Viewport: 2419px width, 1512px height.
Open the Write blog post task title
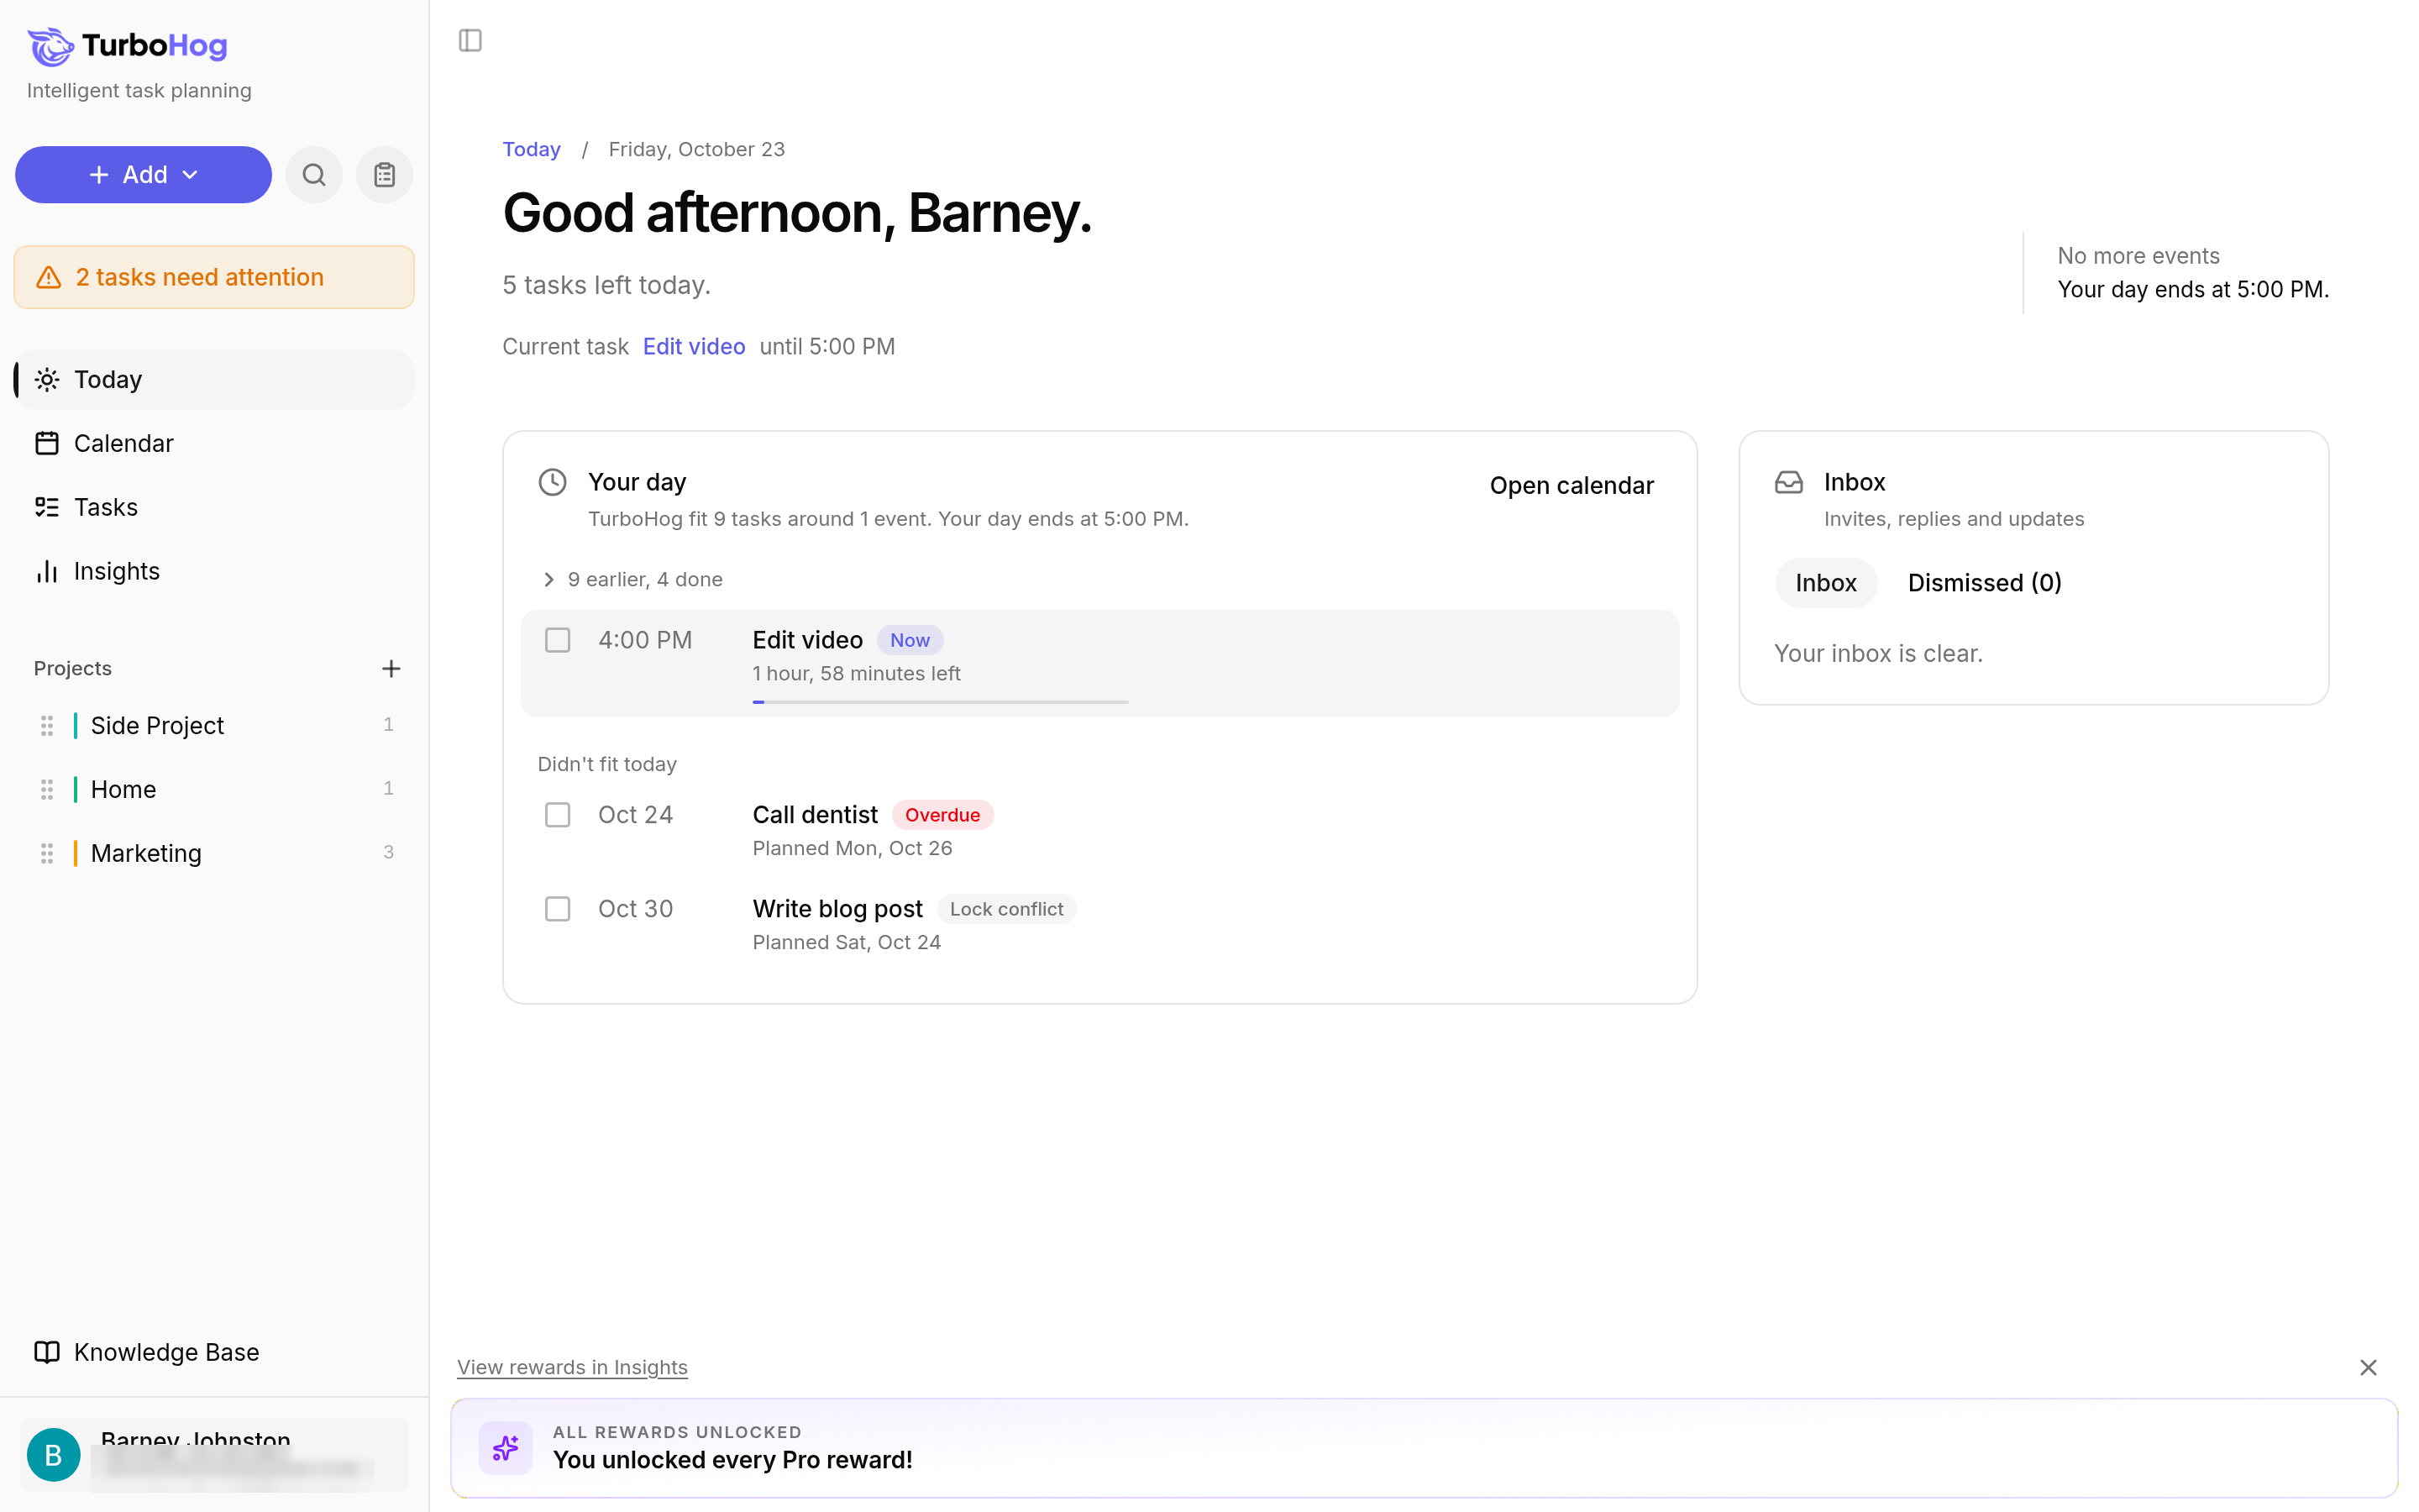click(837, 909)
